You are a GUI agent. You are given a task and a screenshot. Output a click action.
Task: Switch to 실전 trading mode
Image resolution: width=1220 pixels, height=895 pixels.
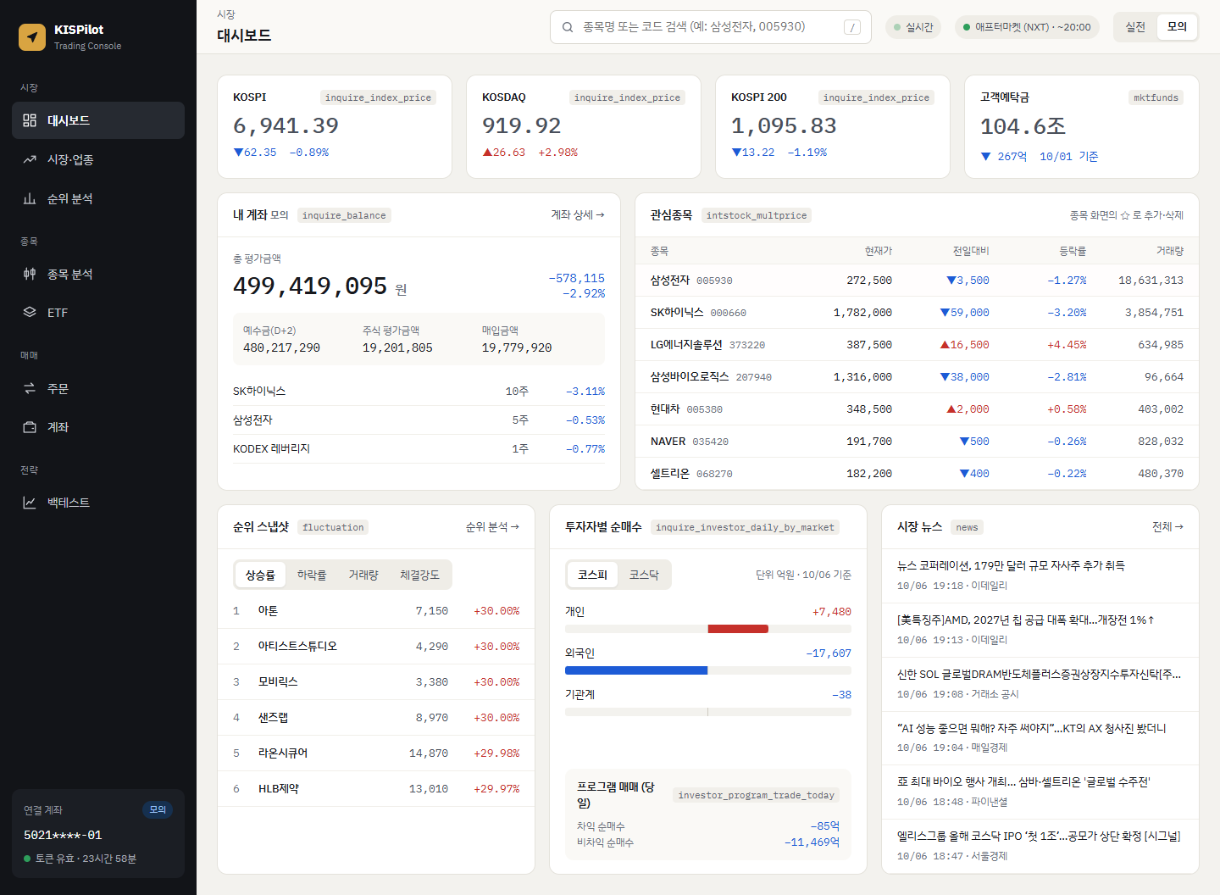(1135, 27)
